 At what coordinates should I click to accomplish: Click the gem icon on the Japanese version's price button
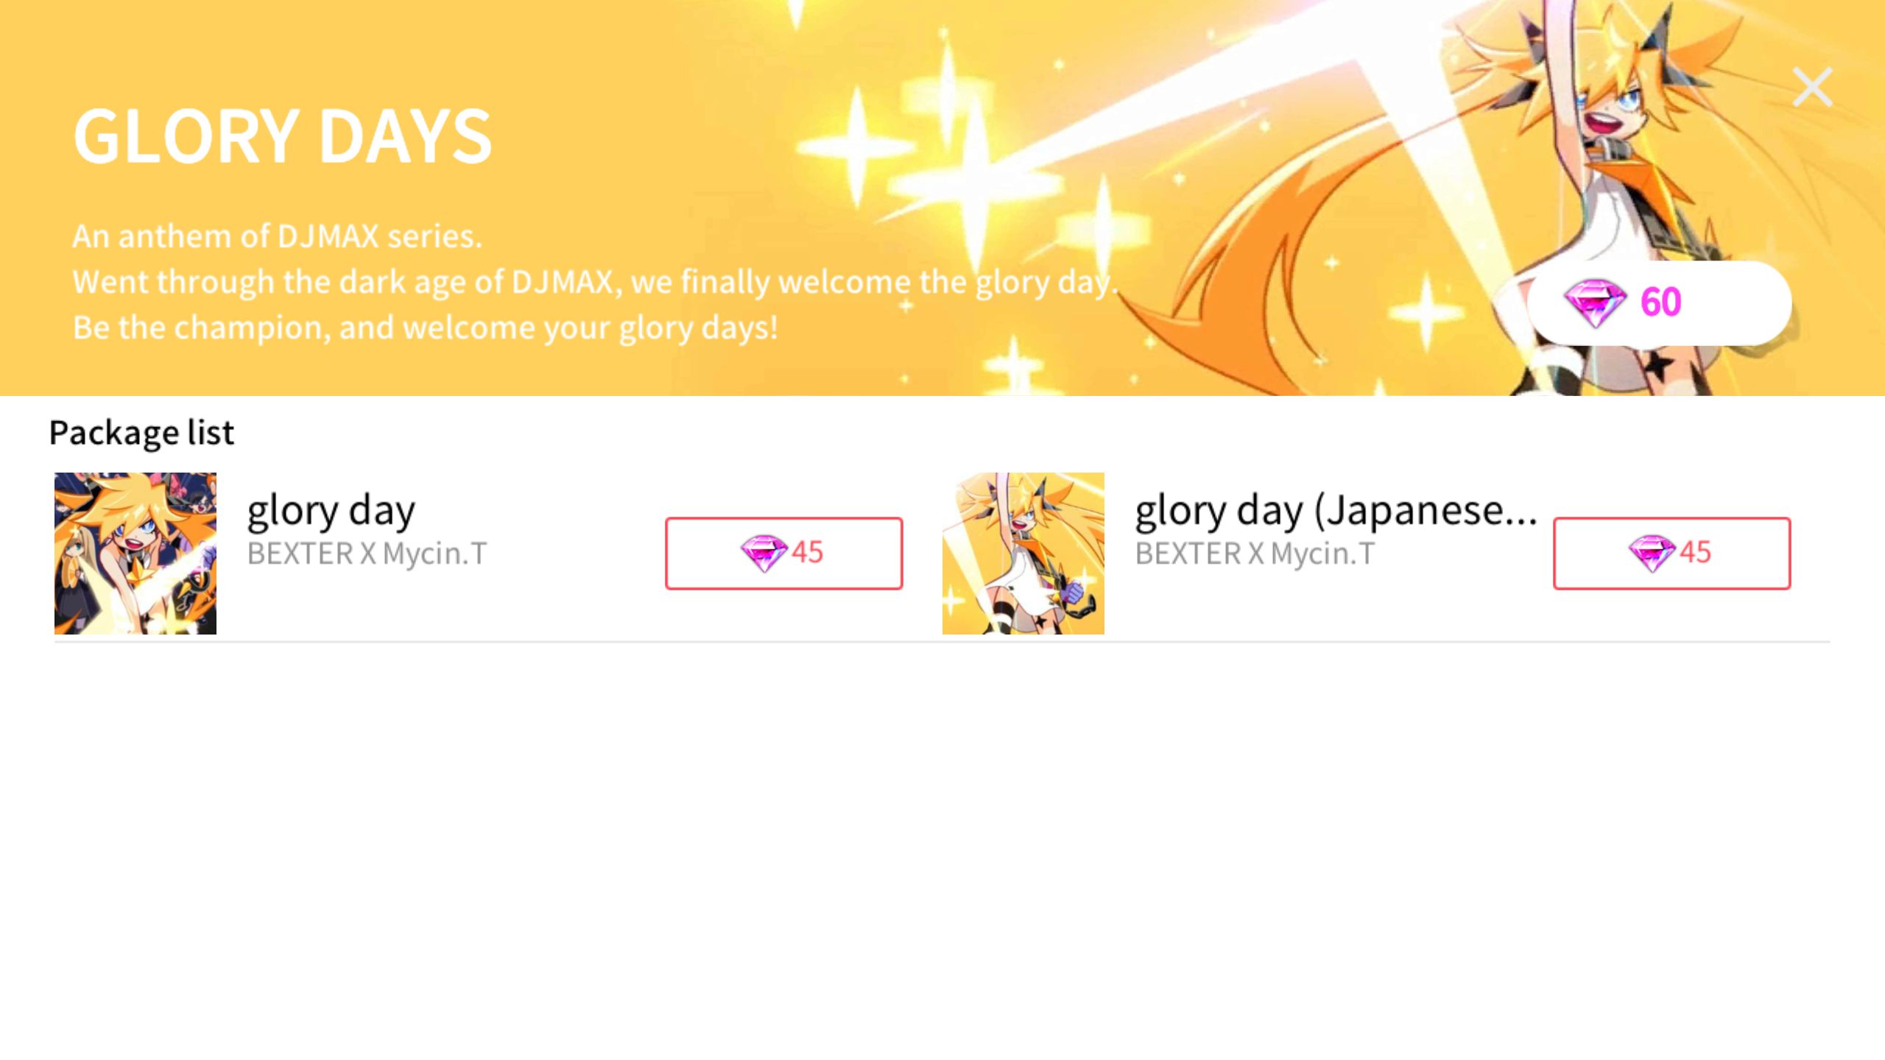1652,553
